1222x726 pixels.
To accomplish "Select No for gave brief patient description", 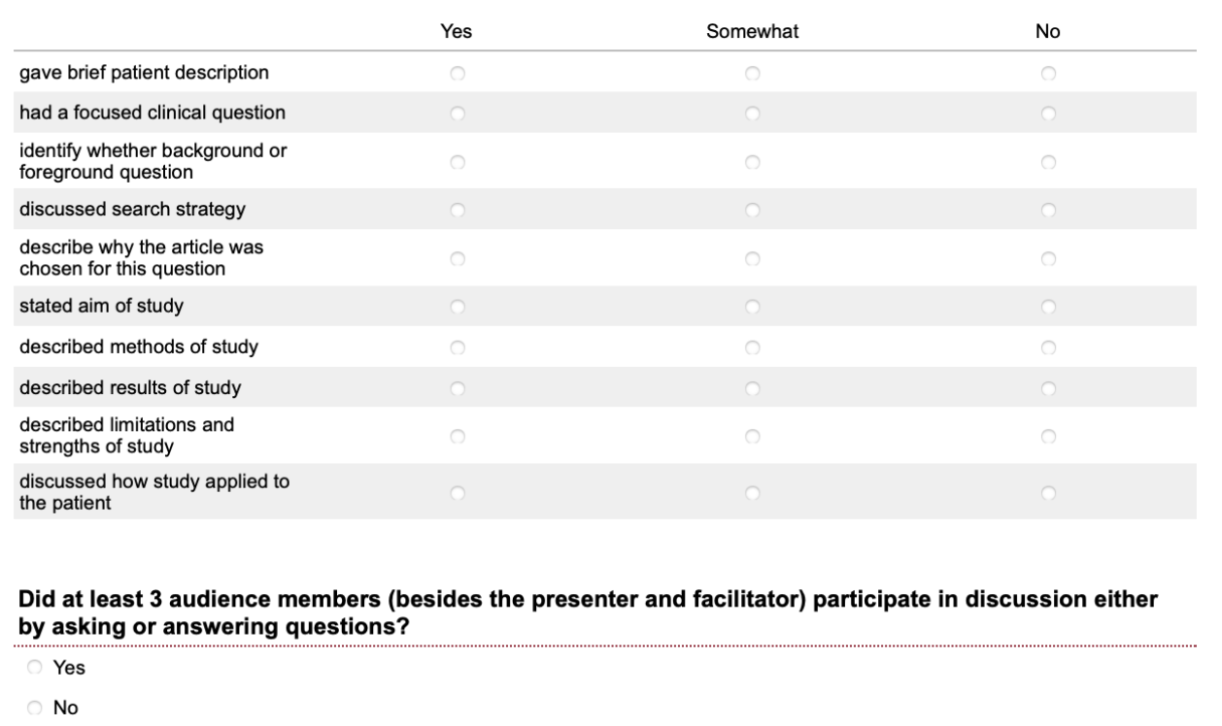I will pyautogui.click(x=1047, y=73).
